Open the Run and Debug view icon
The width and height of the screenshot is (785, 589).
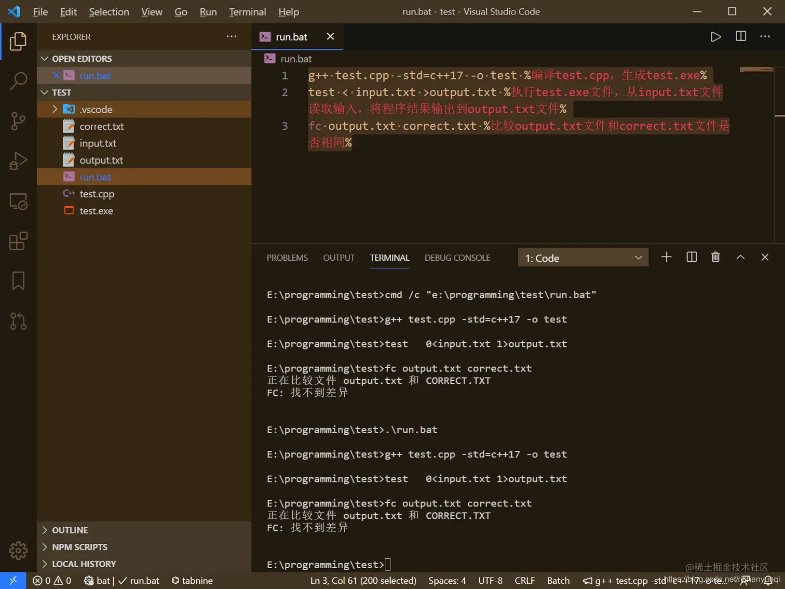click(x=18, y=161)
